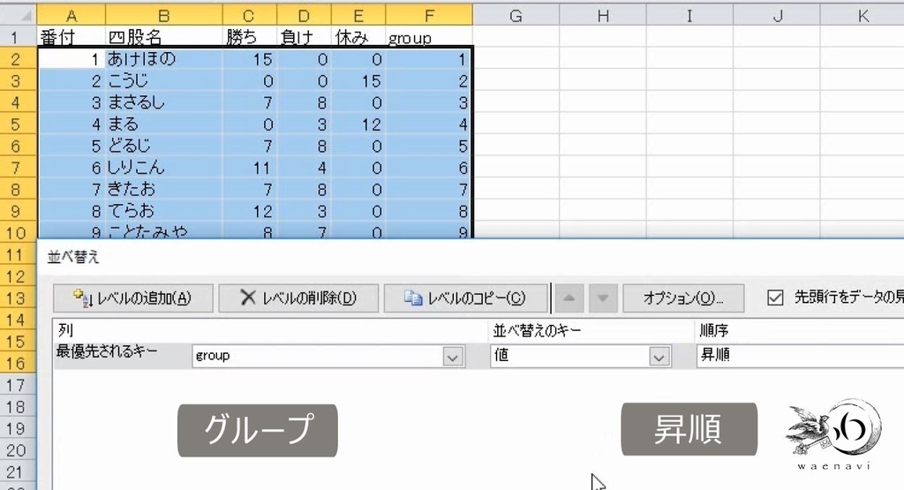
Task: Click the 勝ち header cell
Action: (249, 37)
